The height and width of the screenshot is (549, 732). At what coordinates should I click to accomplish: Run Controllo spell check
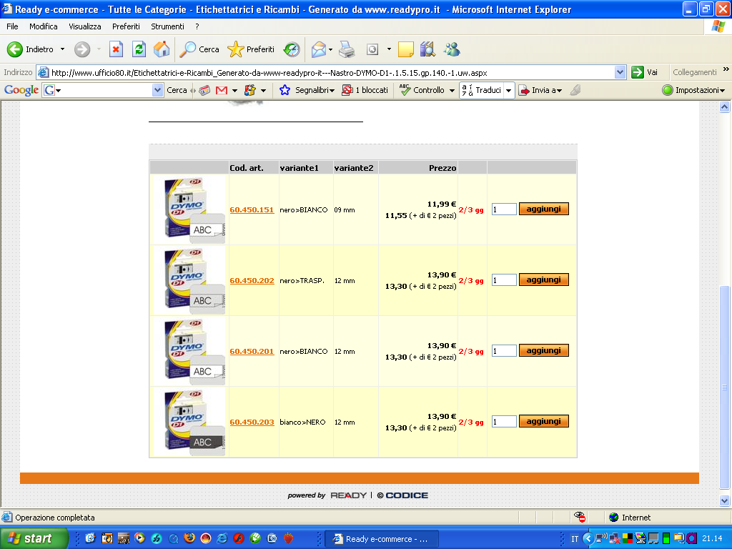tap(422, 90)
